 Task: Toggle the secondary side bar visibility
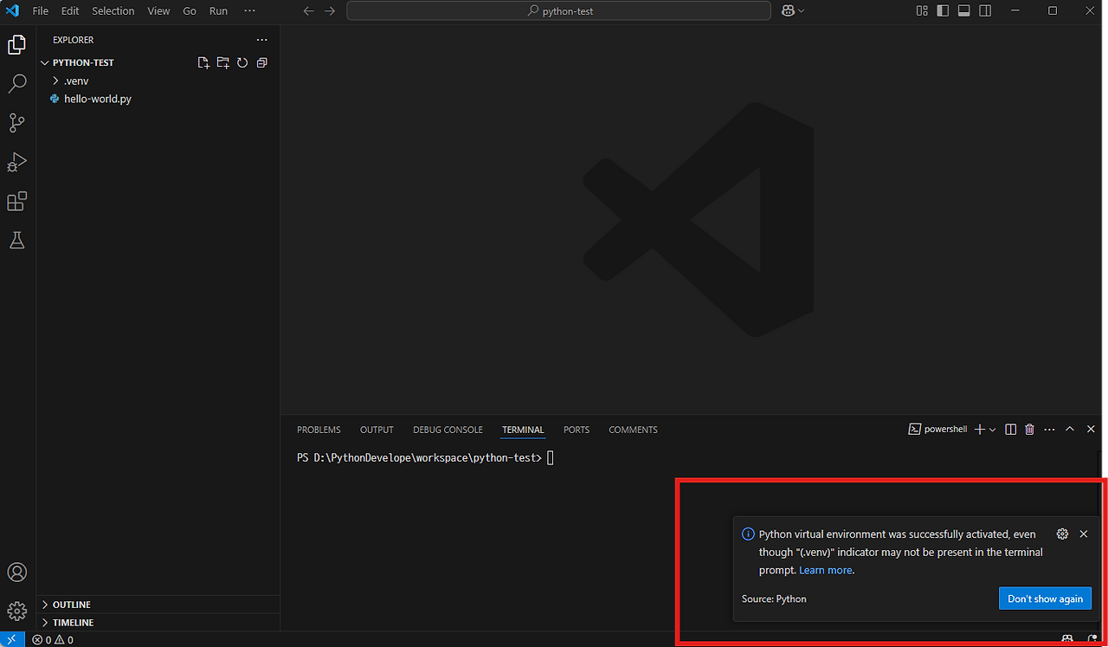point(985,11)
